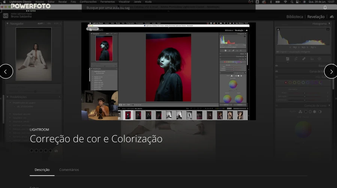
Task: Click the search field for aula or tag
Action: pyautogui.click(x=168, y=8)
